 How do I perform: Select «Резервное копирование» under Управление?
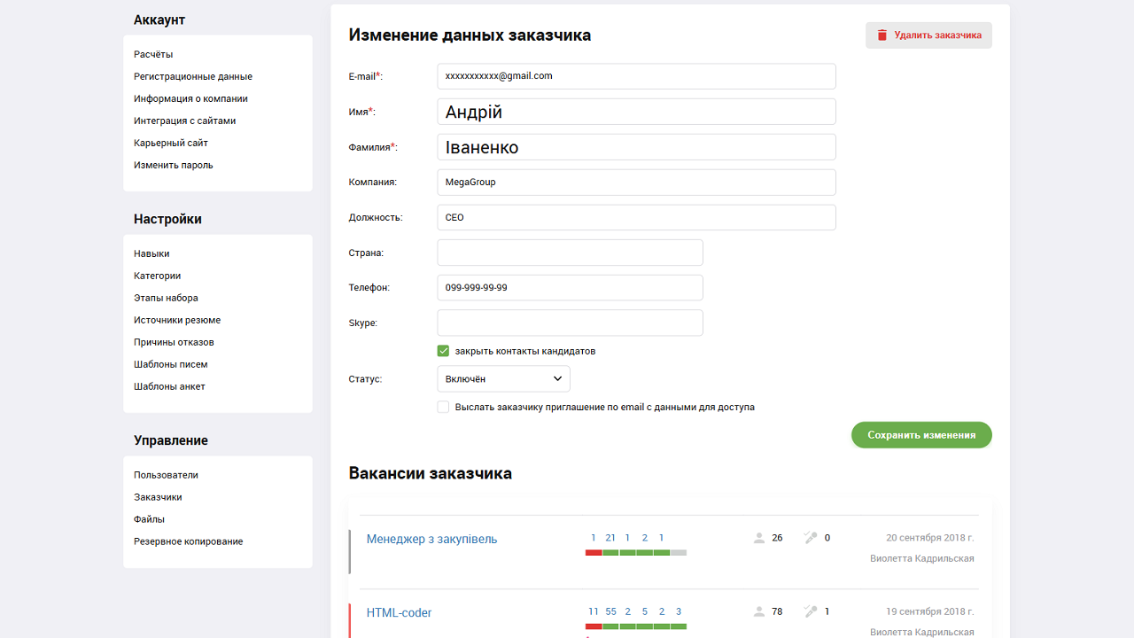coord(189,541)
